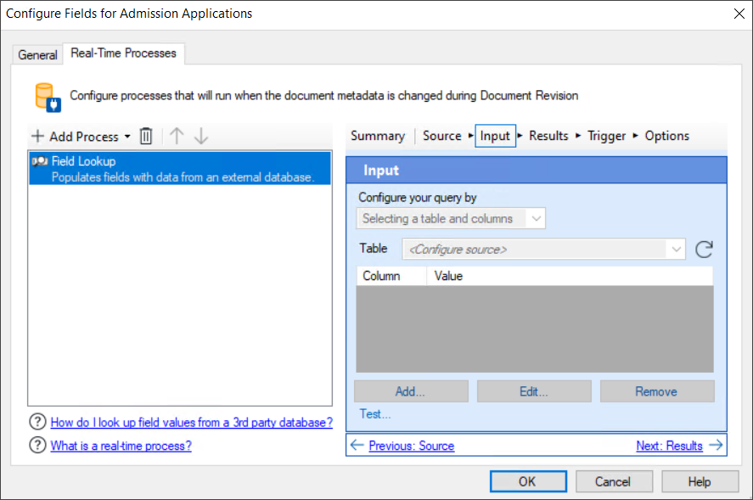The width and height of the screenshot is (753, 500).
Task: Click the back arrow beside Previous: Source
Action: [357, 446]
